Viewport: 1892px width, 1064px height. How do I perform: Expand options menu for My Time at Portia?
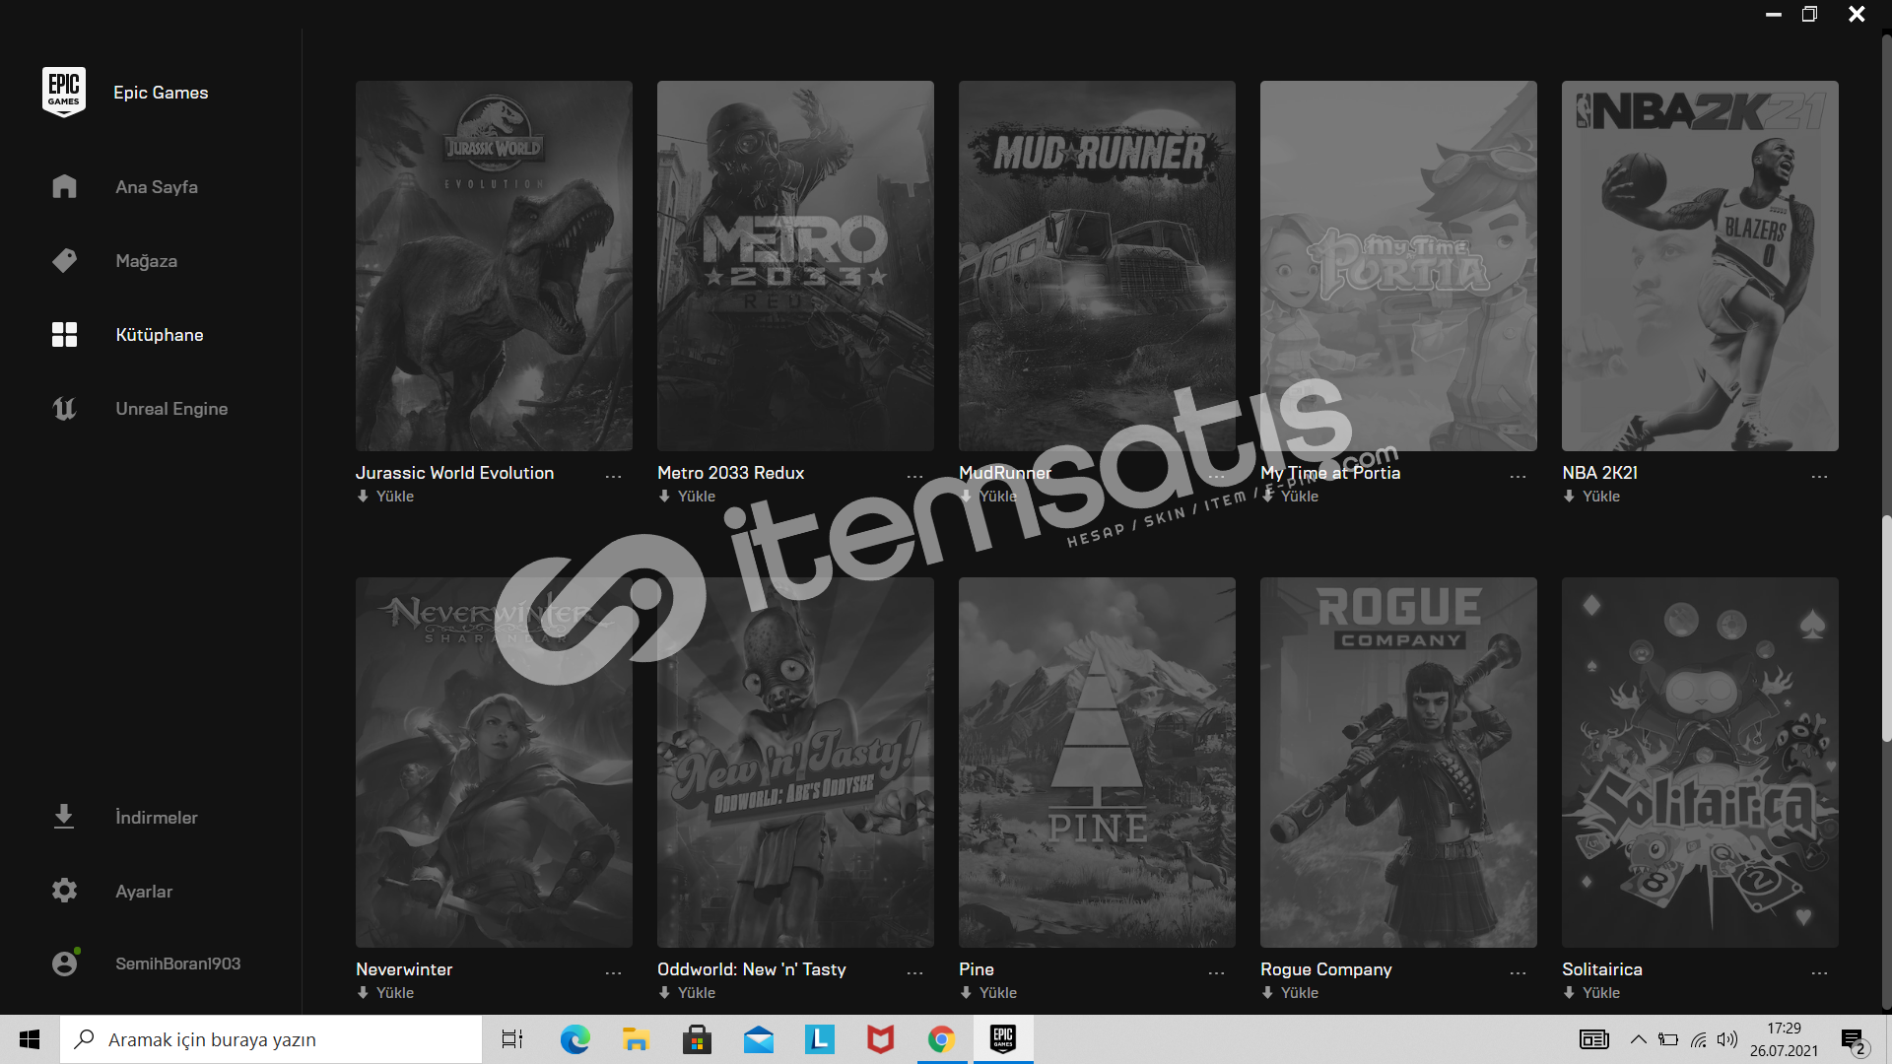tap(1518, 476)
